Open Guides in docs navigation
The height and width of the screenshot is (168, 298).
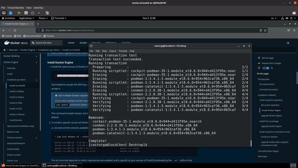point(83,42)
